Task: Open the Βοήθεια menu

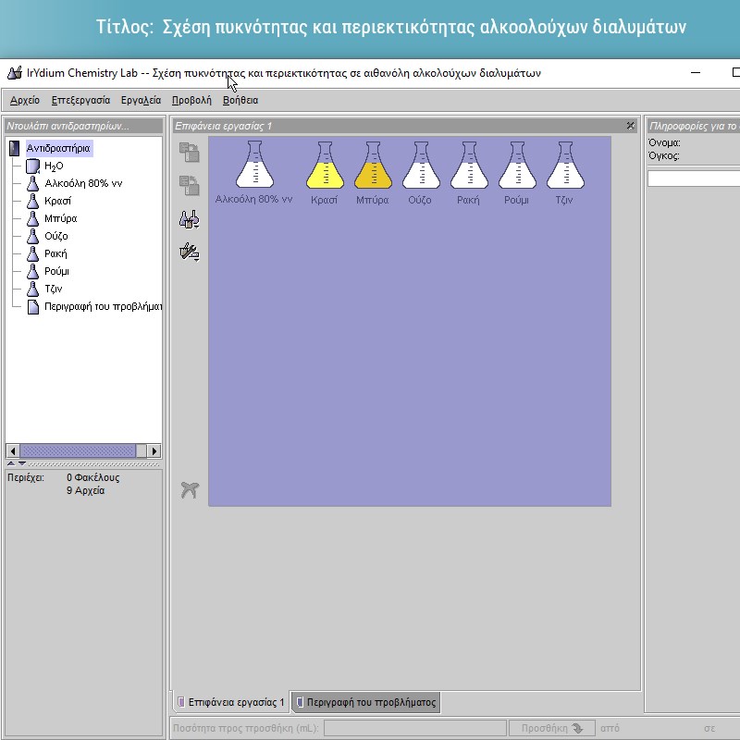Action: [240, 100]
